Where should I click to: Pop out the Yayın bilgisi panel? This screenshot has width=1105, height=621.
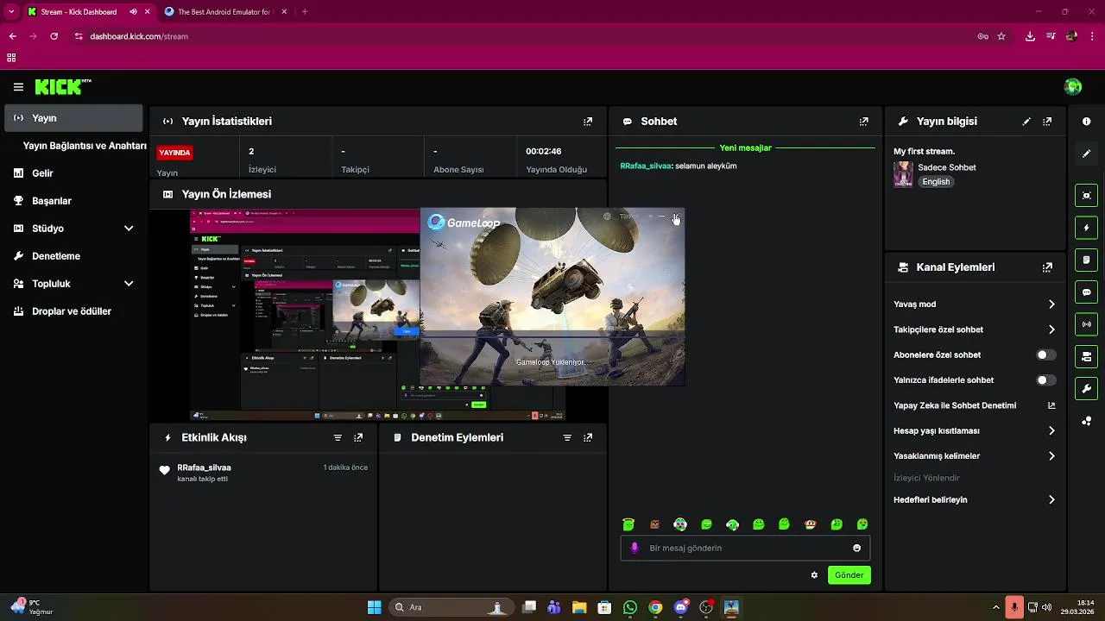coord(1047,122)
